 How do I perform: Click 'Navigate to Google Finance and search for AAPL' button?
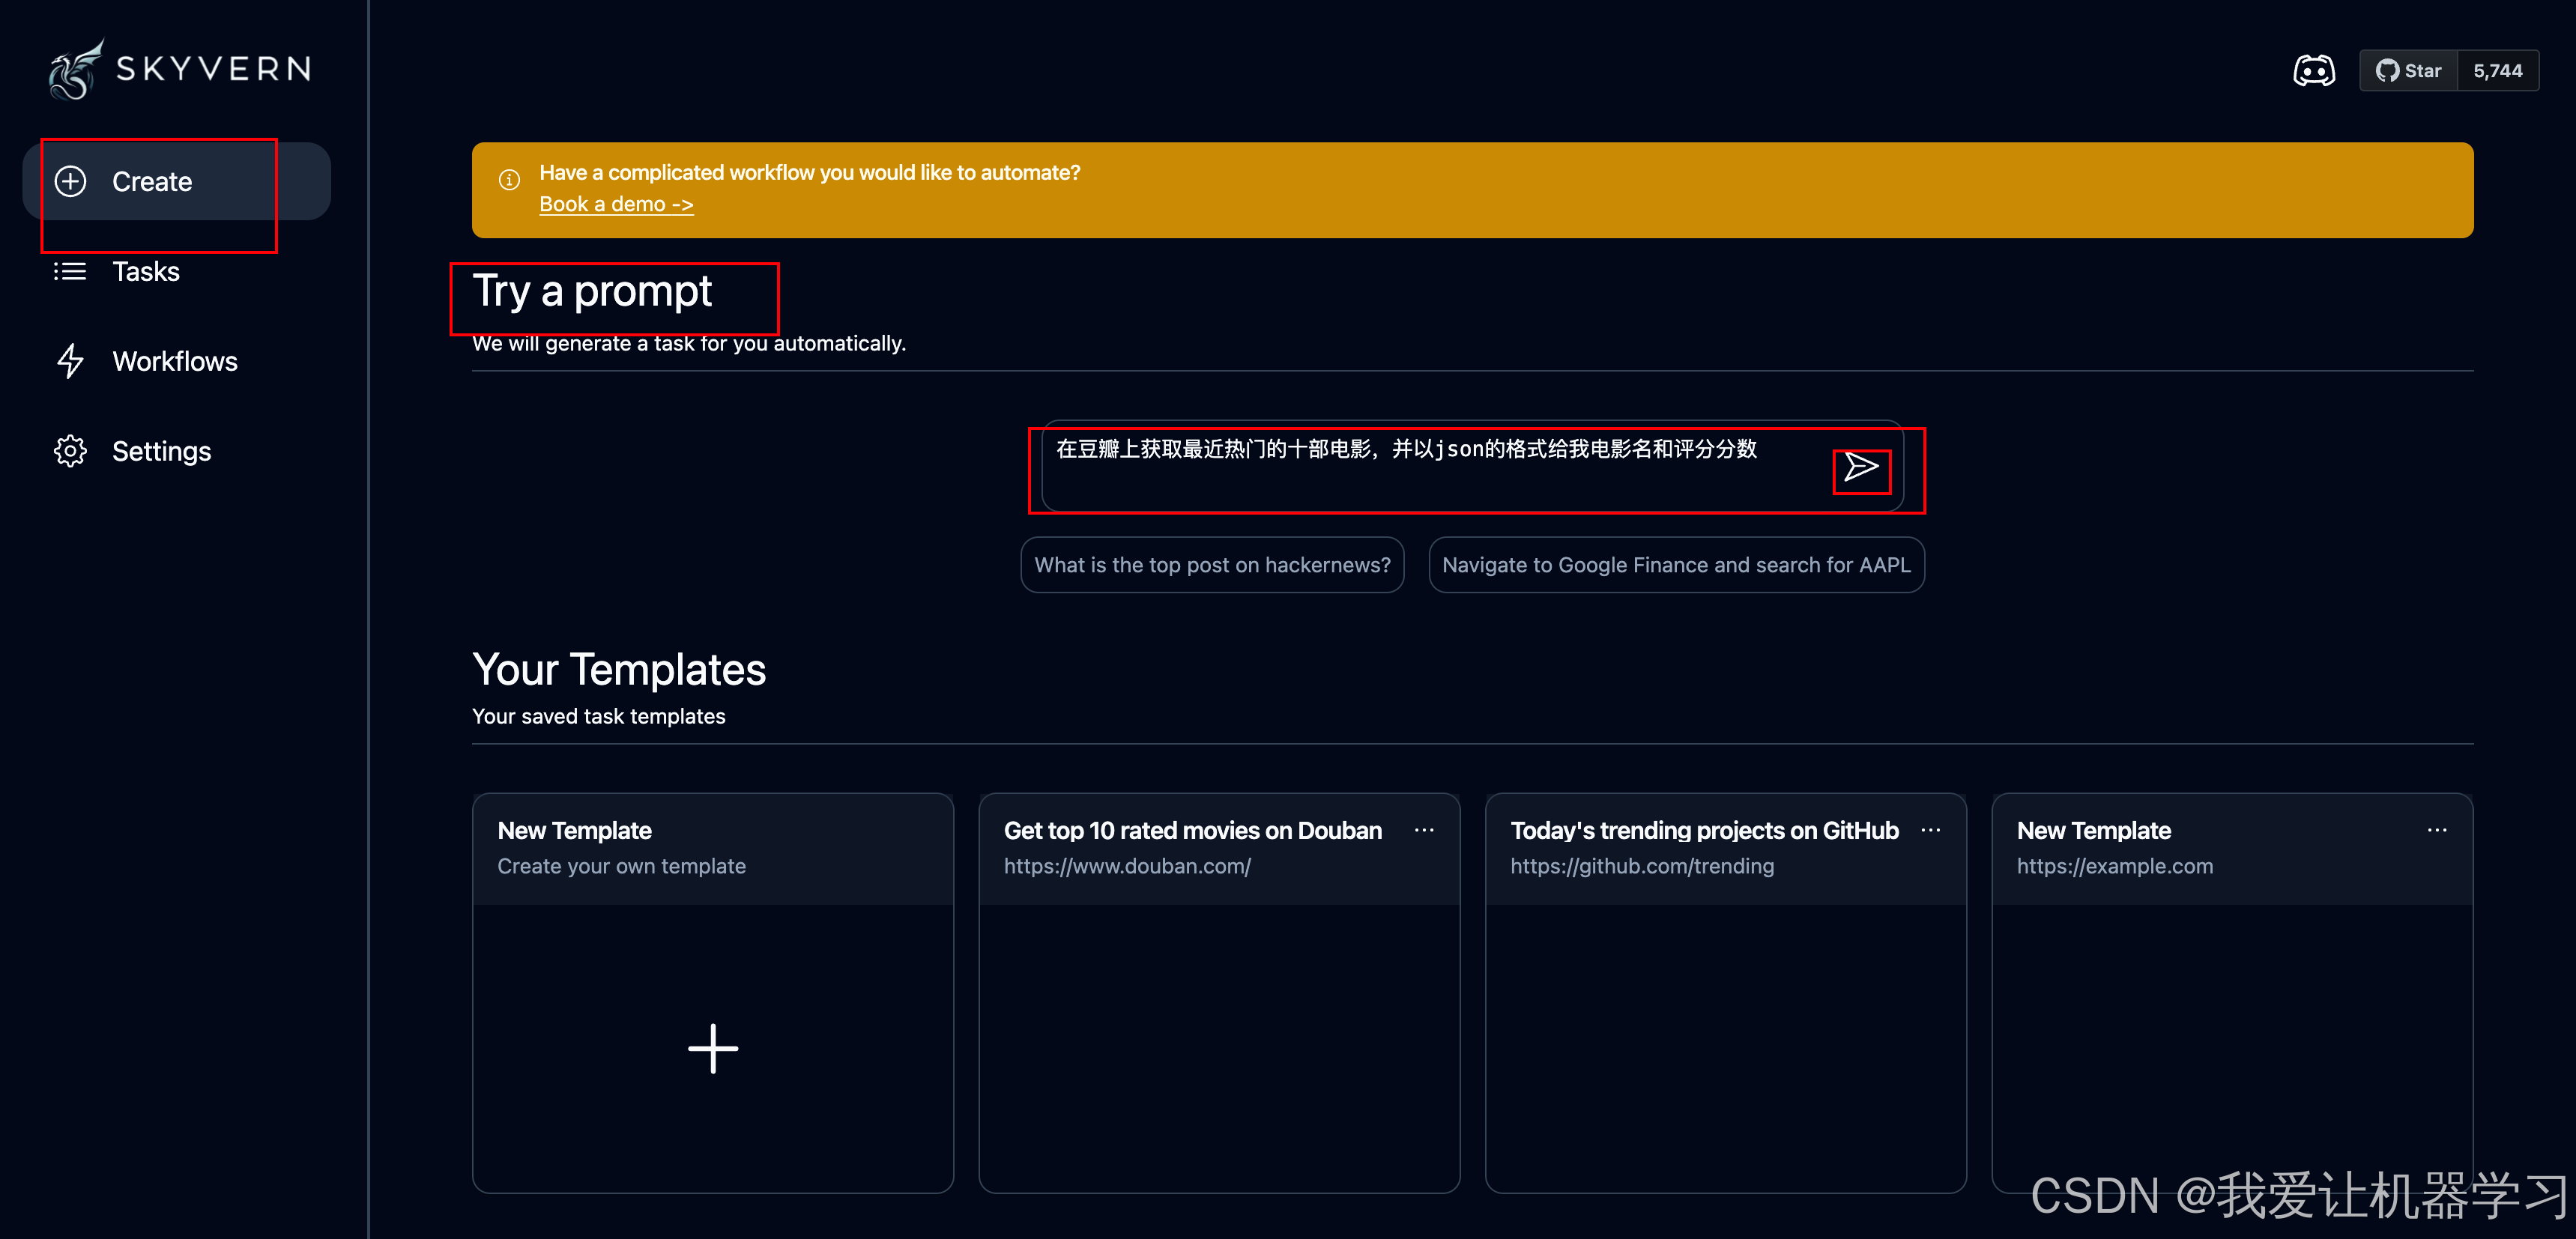tap(1679, 566)
